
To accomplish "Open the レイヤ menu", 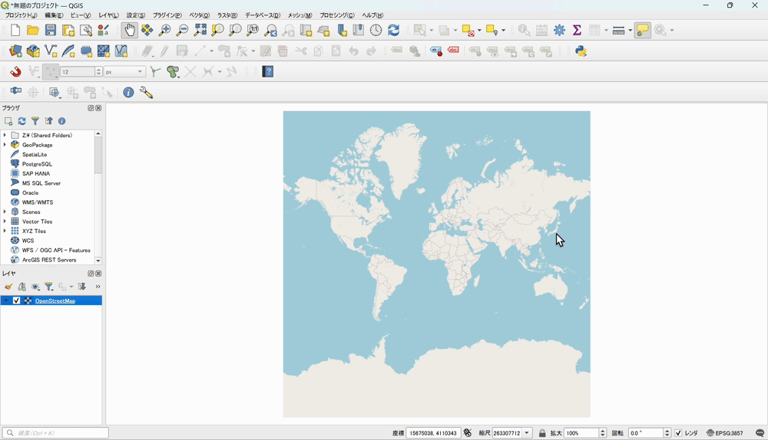I will point(109,15).
